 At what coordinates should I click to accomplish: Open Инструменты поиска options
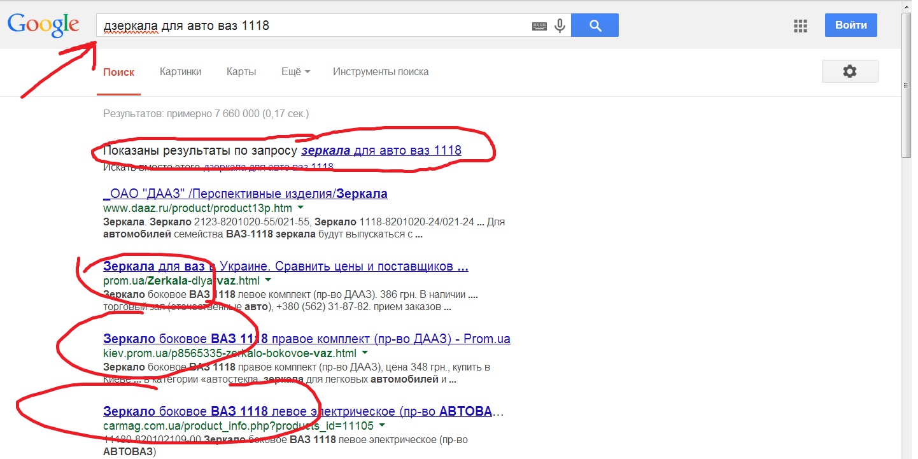coord(381,72)
